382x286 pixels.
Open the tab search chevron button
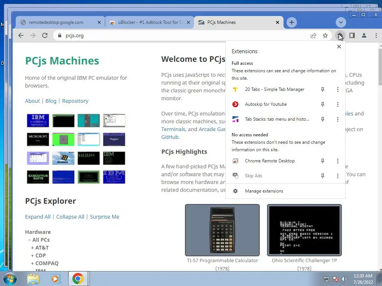coord(341,22)
